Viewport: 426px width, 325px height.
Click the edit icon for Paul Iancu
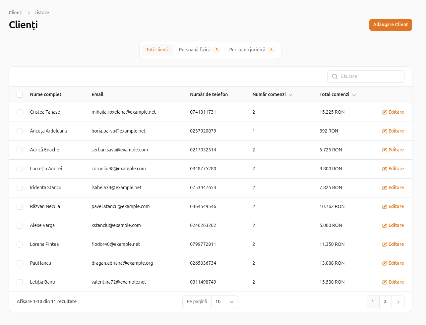385,263
